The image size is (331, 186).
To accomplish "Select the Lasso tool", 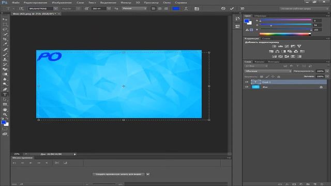I will [5, 29].
